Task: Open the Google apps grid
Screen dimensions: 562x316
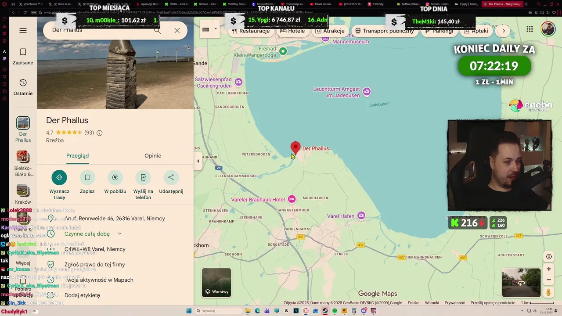Action: coord(530,29)
